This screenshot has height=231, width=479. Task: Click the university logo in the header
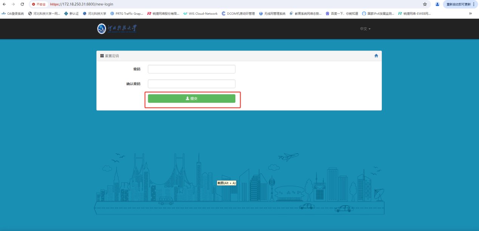coord(118,29)
